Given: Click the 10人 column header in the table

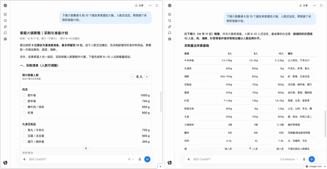Looking at the screenshot, I should coord(281,54).
